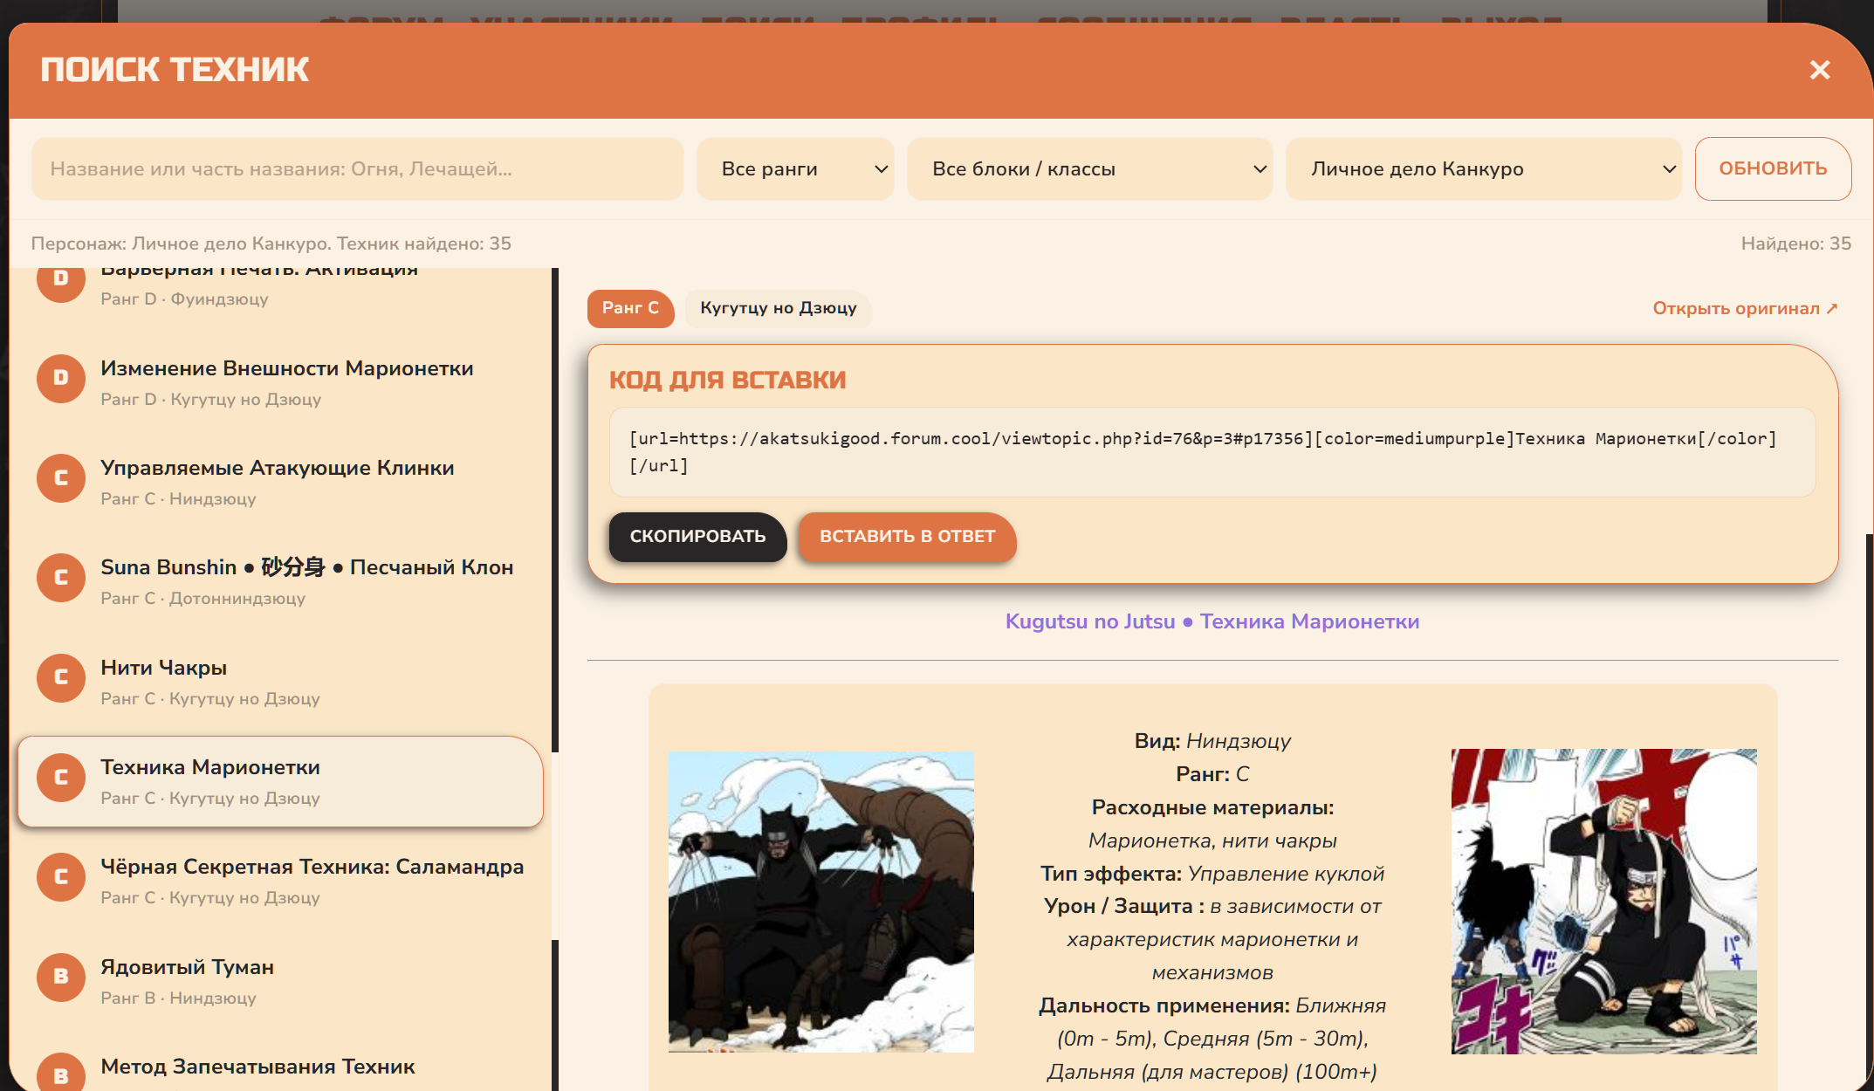The height and width of the screenshot is (1091, 1874).
Task: Click the 'ОБНОВИТЬ' refresh button
Action: coord(1773,168)
